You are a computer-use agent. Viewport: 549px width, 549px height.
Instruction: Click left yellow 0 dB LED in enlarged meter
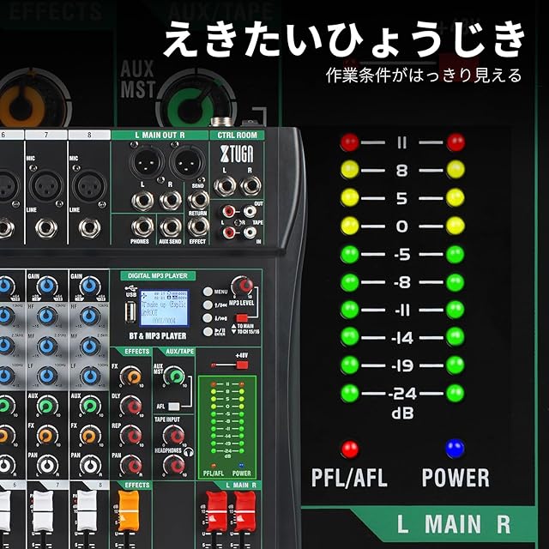coord(350,226)
